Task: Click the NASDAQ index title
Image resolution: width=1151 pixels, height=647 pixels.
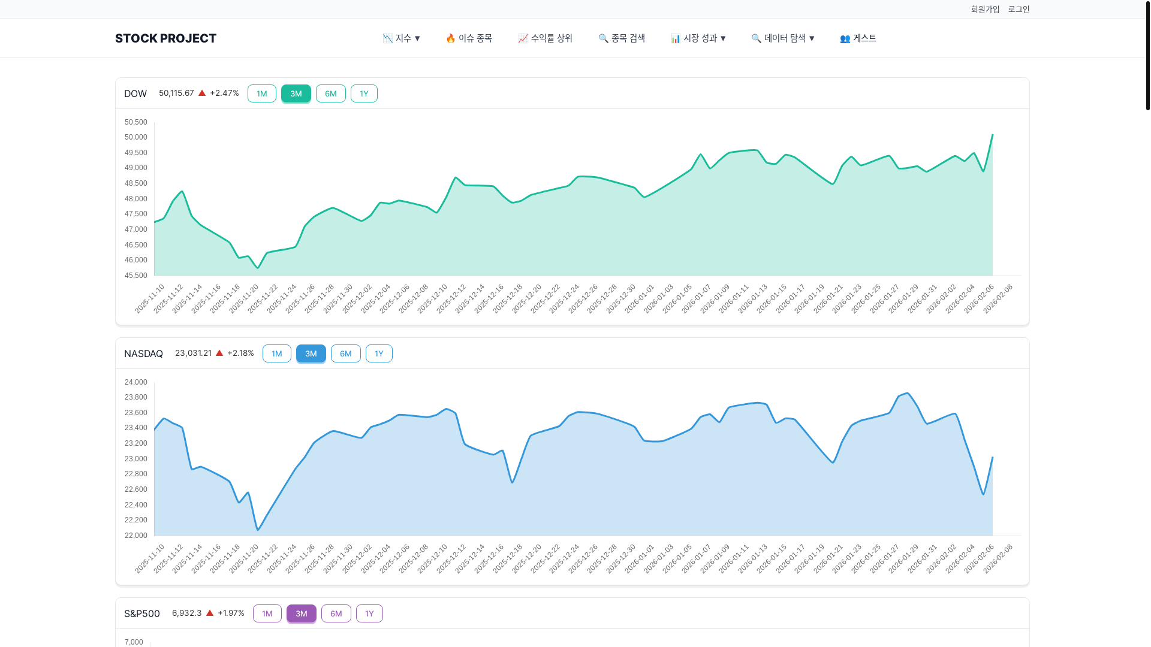Action: pyautogui.click(x=143, y=353)
